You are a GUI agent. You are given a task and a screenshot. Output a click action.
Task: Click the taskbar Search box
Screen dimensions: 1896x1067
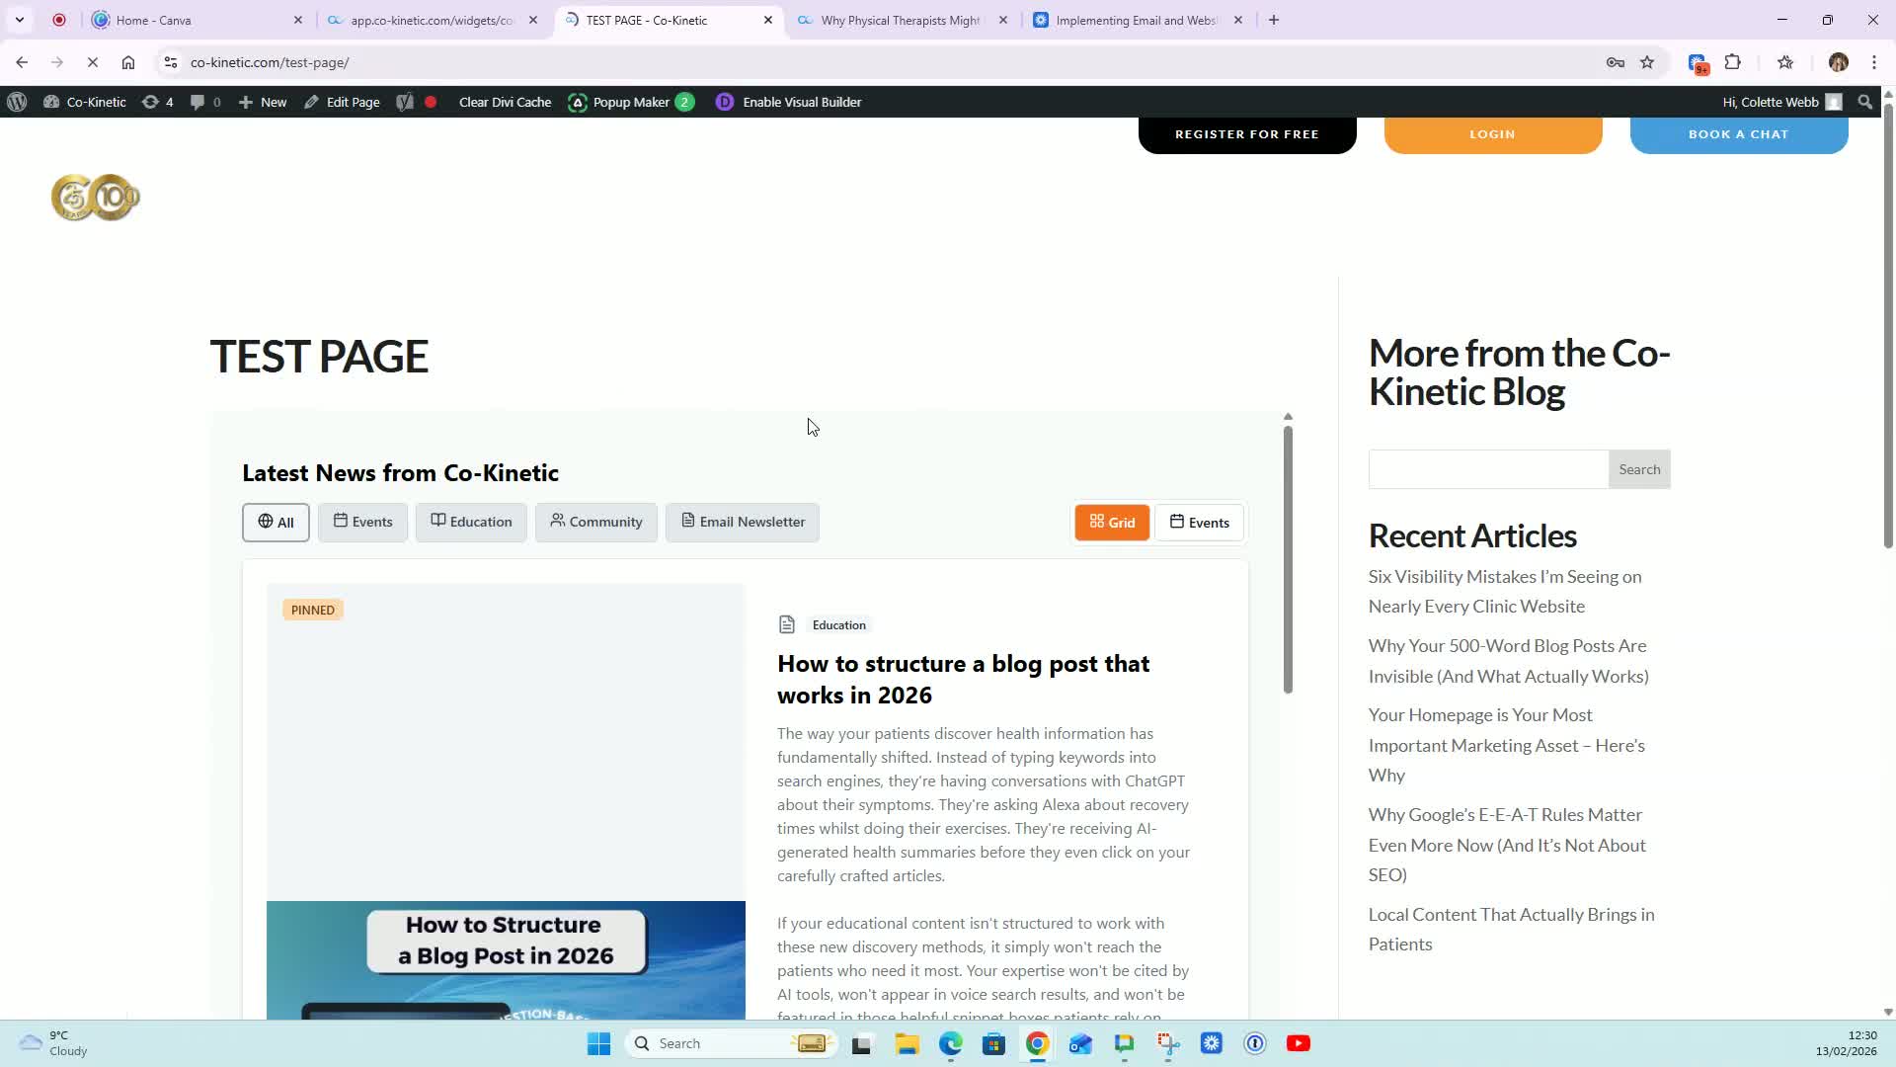point(731,1043)
